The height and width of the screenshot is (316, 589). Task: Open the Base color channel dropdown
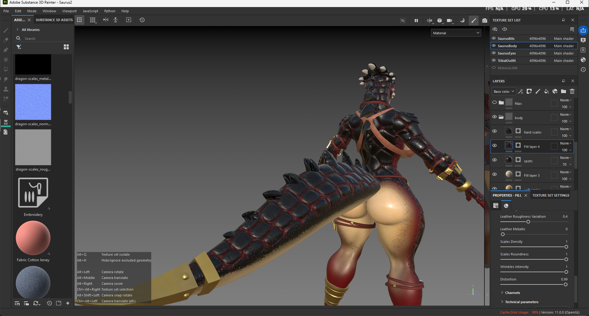pyautogui.click(x=504, y=91)
